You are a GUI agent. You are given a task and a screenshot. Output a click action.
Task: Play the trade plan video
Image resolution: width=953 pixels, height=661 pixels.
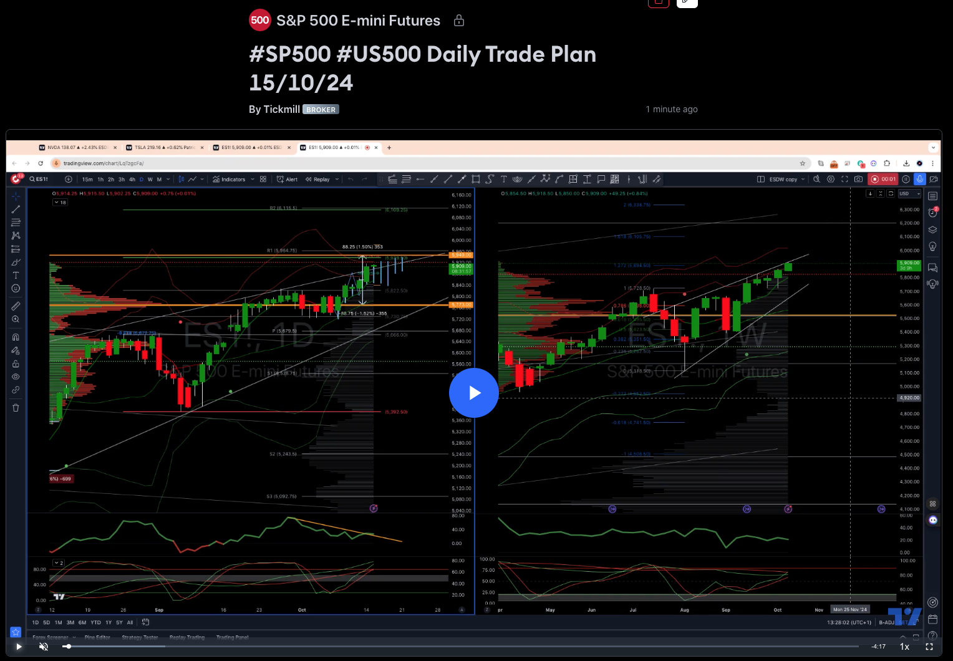coord(473,393)
